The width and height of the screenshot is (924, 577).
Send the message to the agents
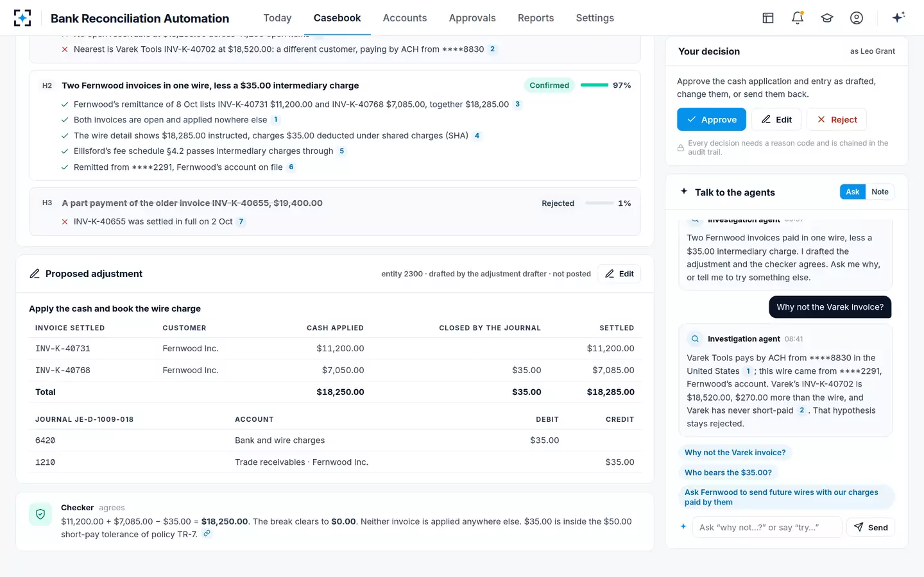(871, 528)
